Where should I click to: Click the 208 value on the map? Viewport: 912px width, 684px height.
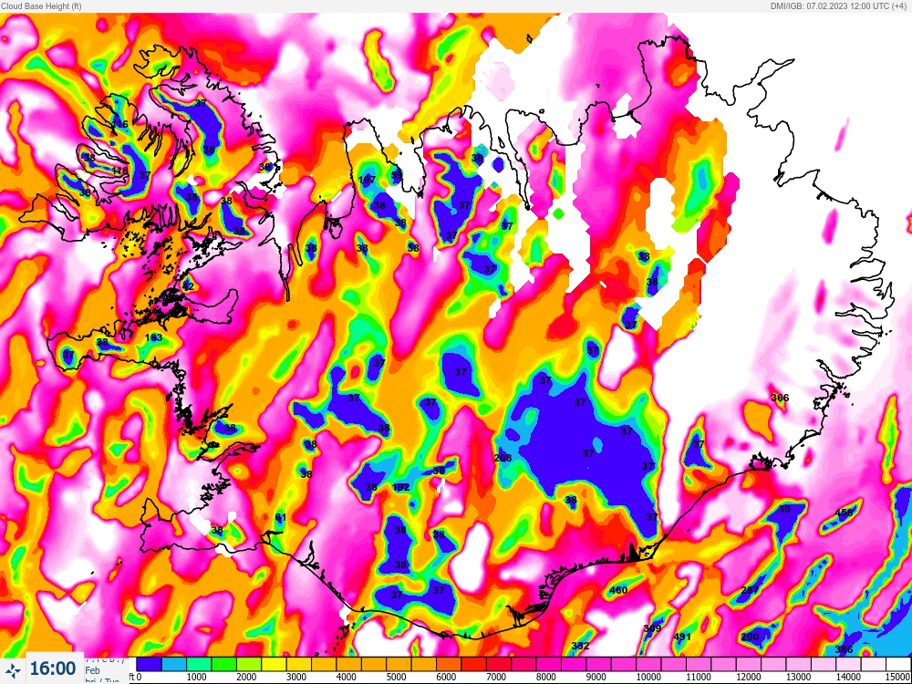coord(503,458)
